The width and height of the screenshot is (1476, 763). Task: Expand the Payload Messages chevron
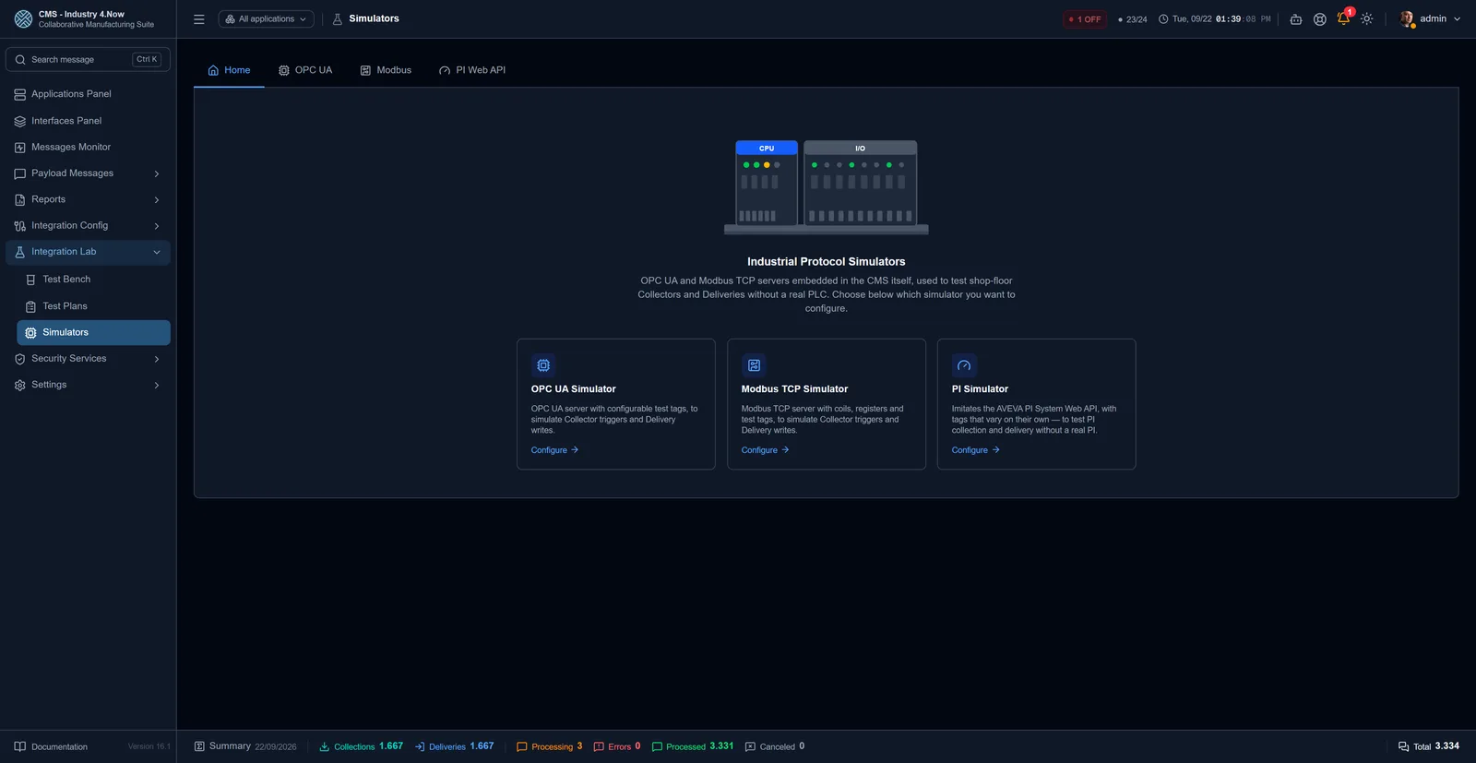[x=157, y=173]
